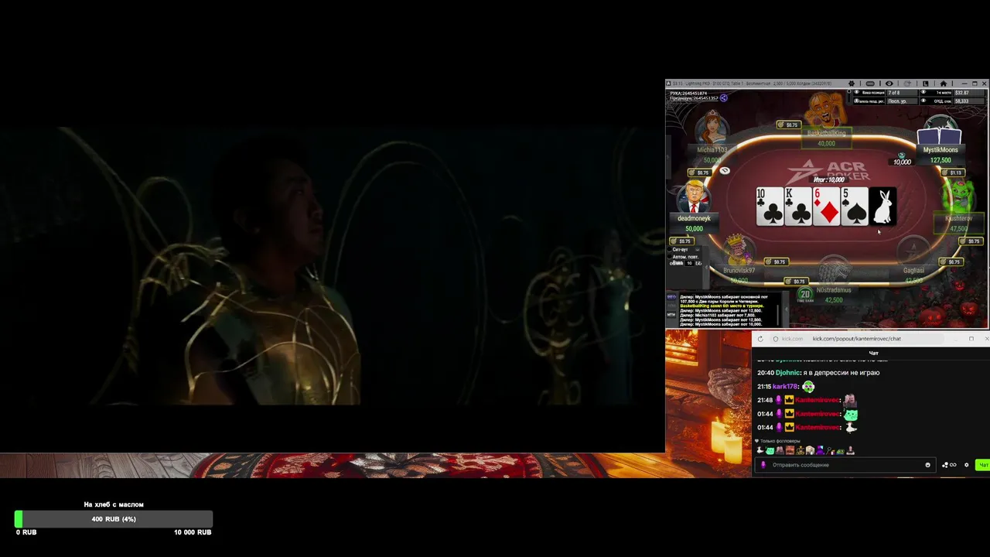990x557 pixels.
Task: Switch to INFO tab in dealer log
Action: (671, 297)
